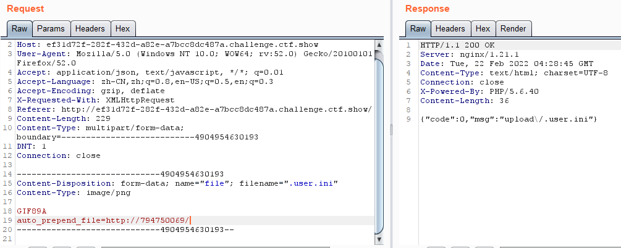The width and height of the screenshot is (621, 248).
Task: Switch to the Request Raw tab
Action: [x=19, y=29]
